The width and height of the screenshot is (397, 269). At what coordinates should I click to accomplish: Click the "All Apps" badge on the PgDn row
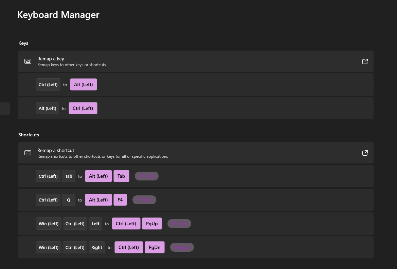(x=182, y=247)
